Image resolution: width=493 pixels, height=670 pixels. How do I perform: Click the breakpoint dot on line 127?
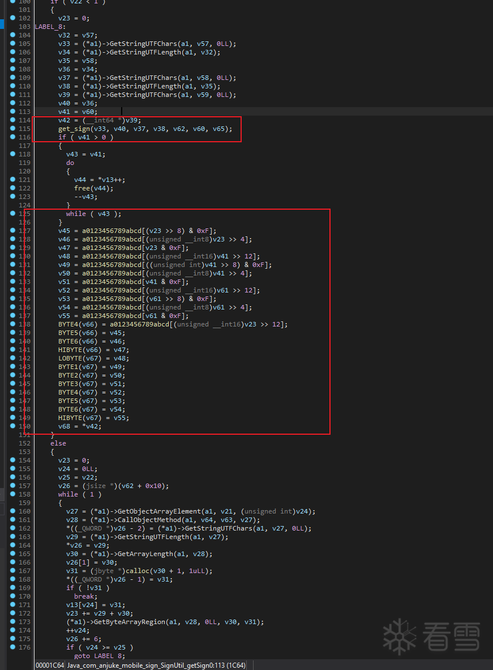13,231
